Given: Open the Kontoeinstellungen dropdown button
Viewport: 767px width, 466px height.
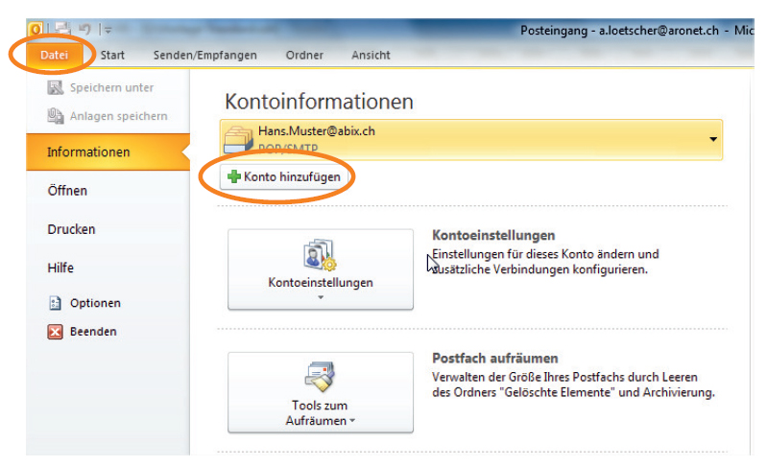Looking at the screenshot, I should click(x=320, y=269).
